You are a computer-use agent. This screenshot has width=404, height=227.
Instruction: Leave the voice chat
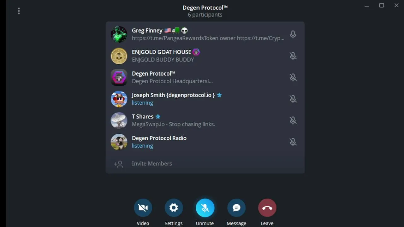tap(267, 208)
